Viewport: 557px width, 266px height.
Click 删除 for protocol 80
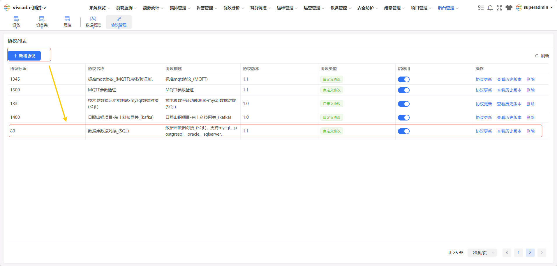[530, 131]
